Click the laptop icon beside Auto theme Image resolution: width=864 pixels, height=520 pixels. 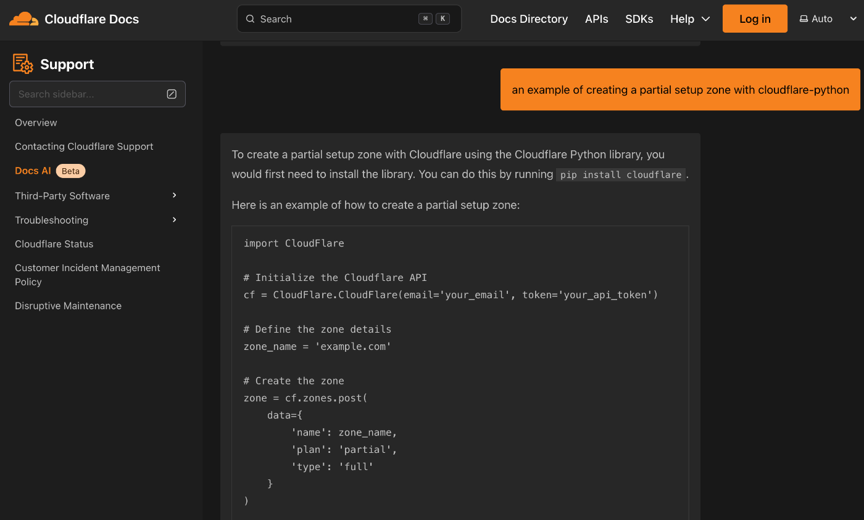click(x=804, y=19)
